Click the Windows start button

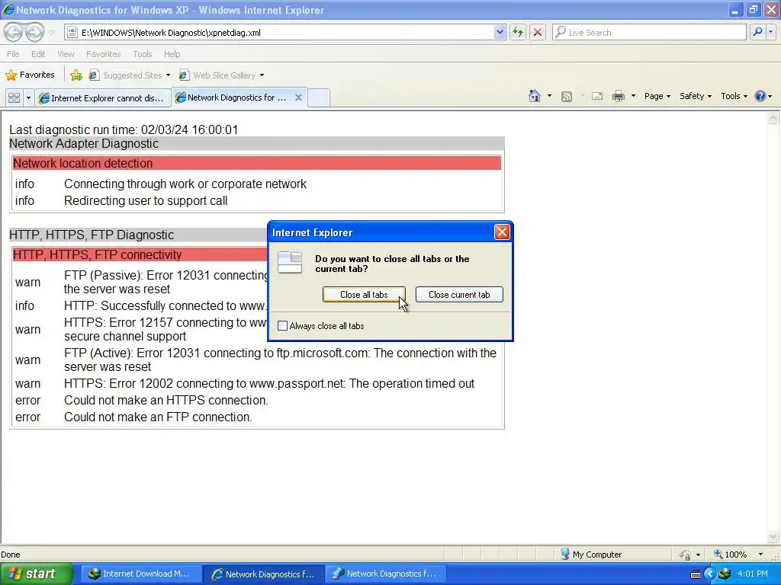[x=37, y=574]
